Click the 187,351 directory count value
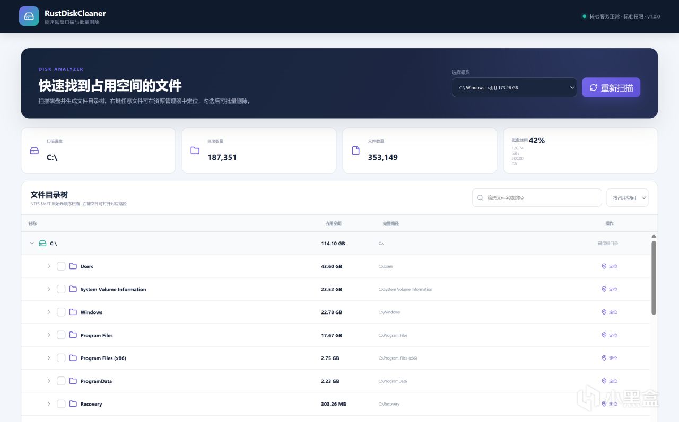Viewport: 679px width, 422px height. pos(222,157)
